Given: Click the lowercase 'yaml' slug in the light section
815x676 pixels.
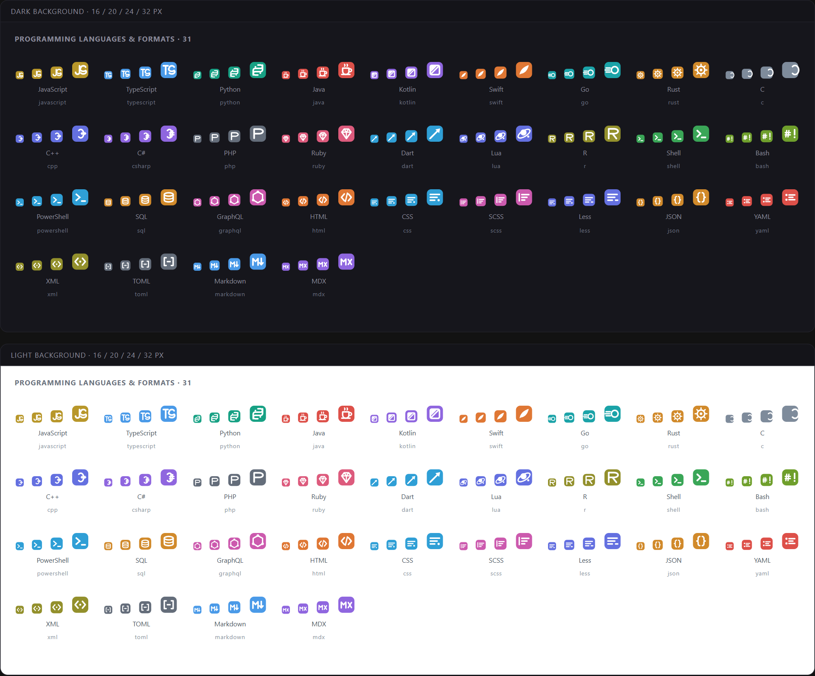Looking at the screenshot, I should click(762, 574).
